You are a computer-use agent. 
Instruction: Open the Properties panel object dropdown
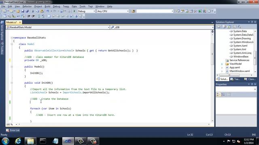255,89
